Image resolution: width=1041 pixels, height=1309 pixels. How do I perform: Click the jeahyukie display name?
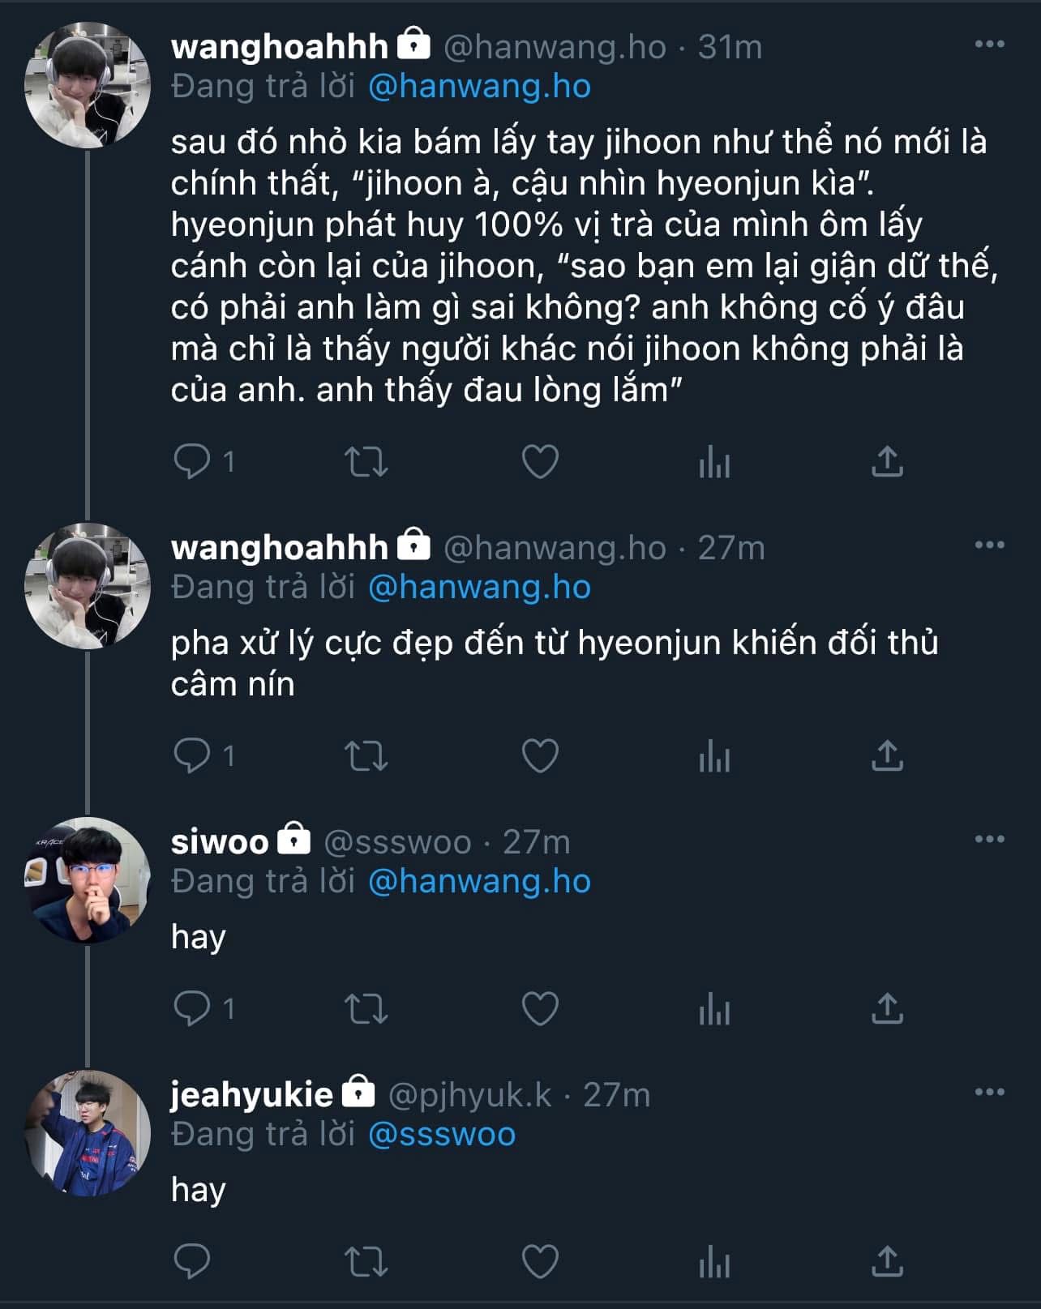pyautogui.click(x=251, y=1094)
